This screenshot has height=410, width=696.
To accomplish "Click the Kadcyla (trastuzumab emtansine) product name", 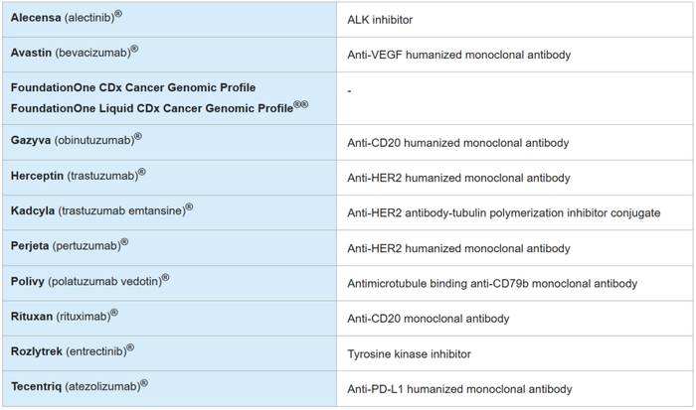I will click(x=101, y=211).
